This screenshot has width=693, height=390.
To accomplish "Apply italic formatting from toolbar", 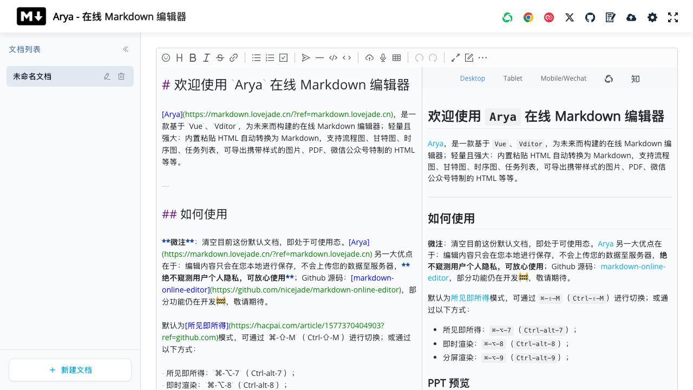I will (206, 57).
